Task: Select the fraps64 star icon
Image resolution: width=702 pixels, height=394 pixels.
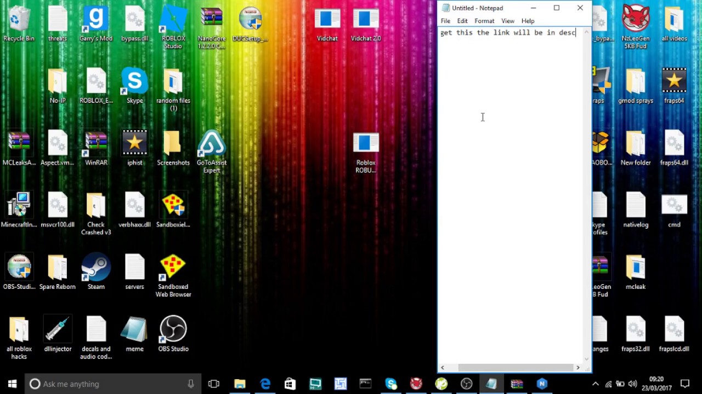Action: [x=674, y=86]
